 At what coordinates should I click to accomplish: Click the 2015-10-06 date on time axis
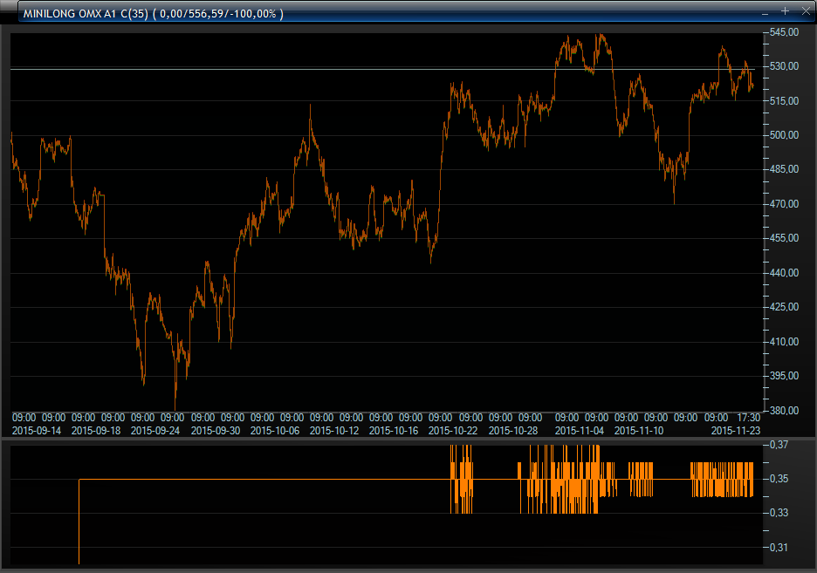pos(274,430)
